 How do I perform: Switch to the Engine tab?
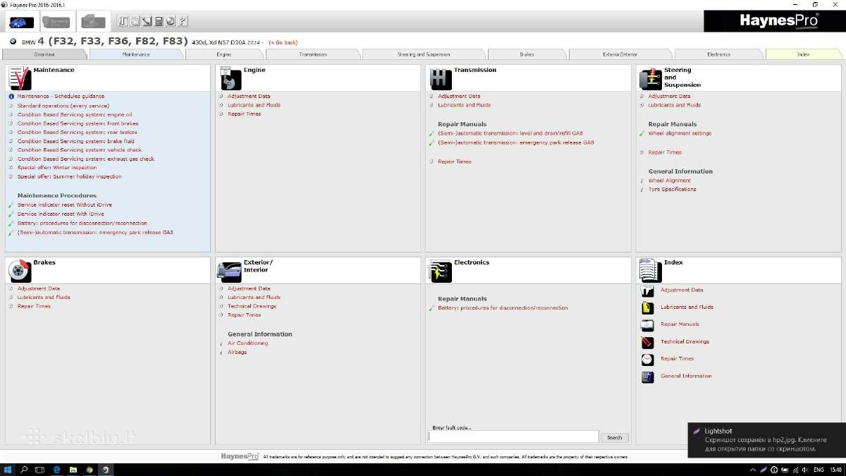click(224, 54)
